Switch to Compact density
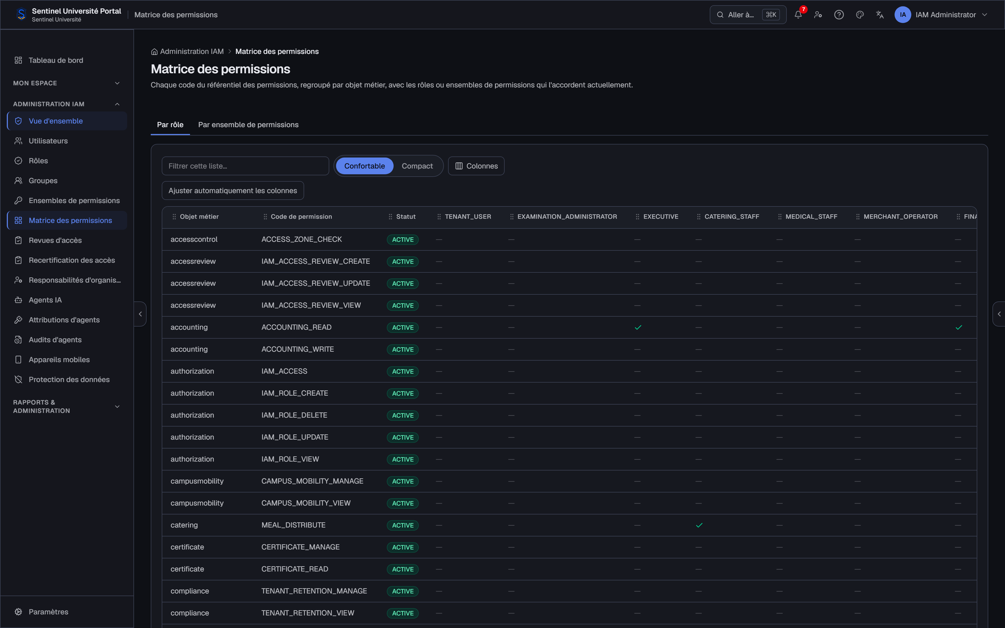Screen dimensions: 1005x628 (x=417, y=166)
